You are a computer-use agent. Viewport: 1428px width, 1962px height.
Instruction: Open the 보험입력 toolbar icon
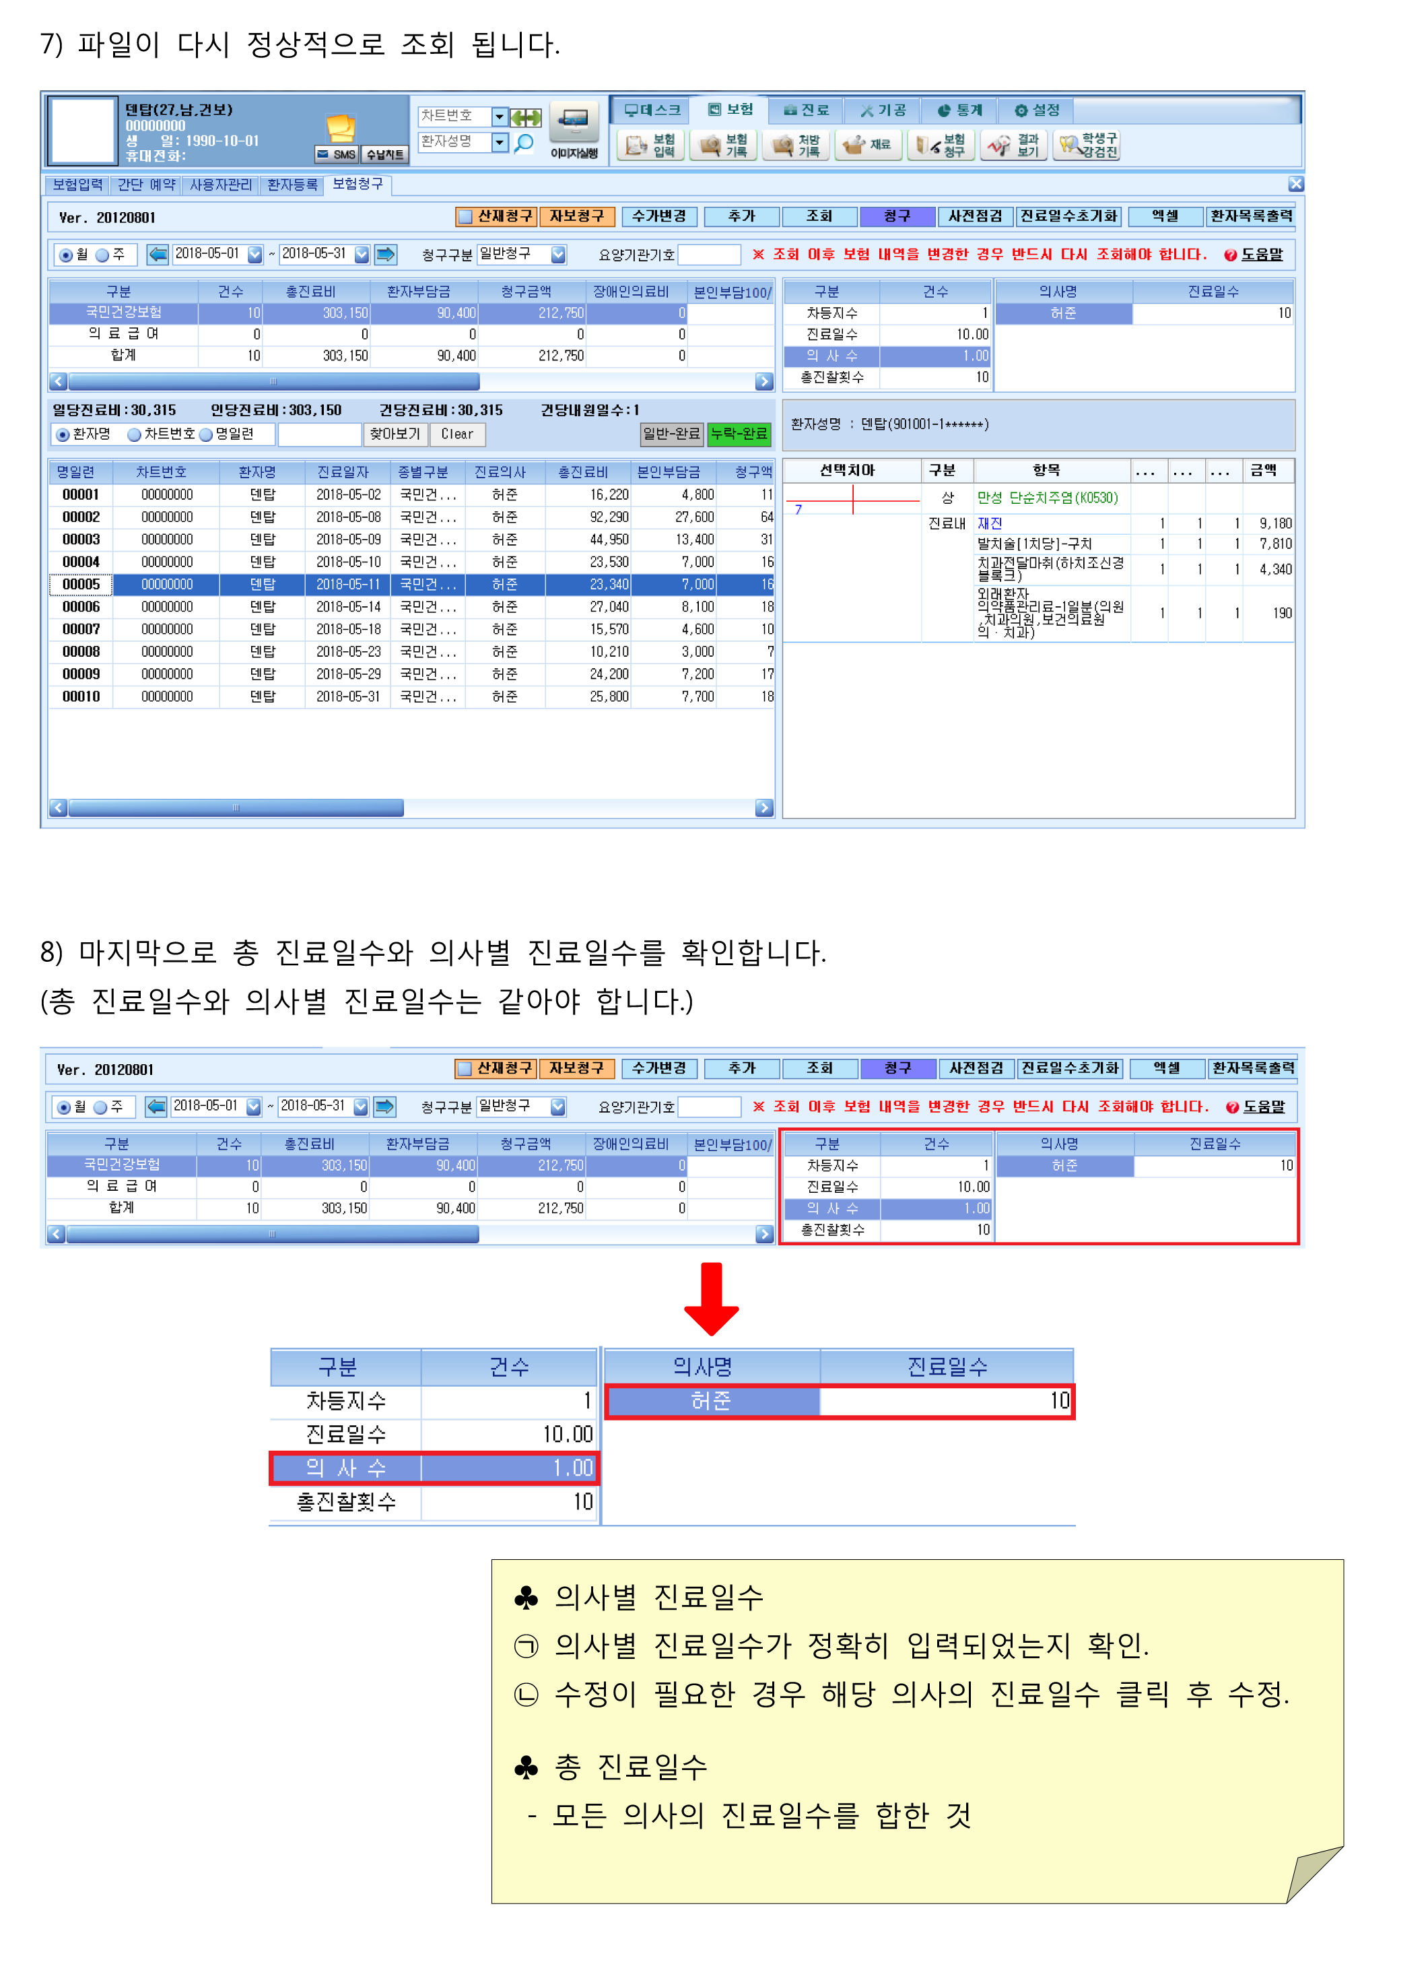coord(650,144)
